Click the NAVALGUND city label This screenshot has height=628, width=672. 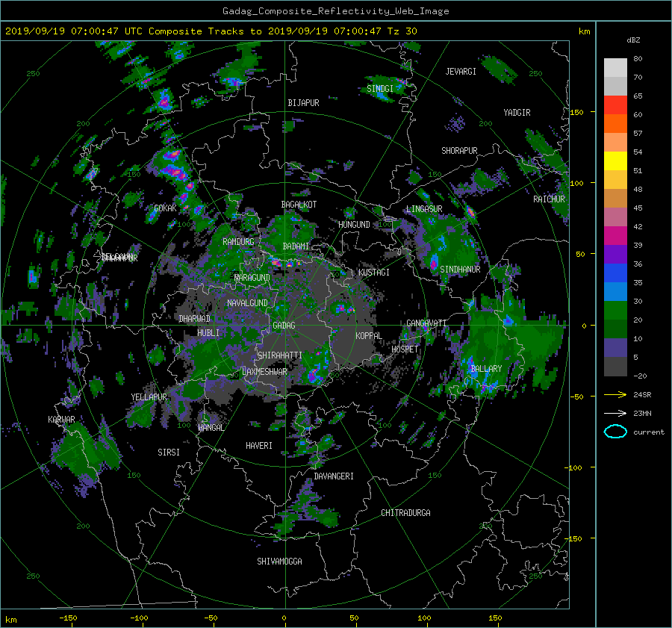click(247, 302)
